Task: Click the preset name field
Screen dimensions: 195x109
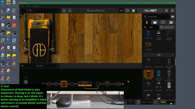Action: tap(45, 11)
